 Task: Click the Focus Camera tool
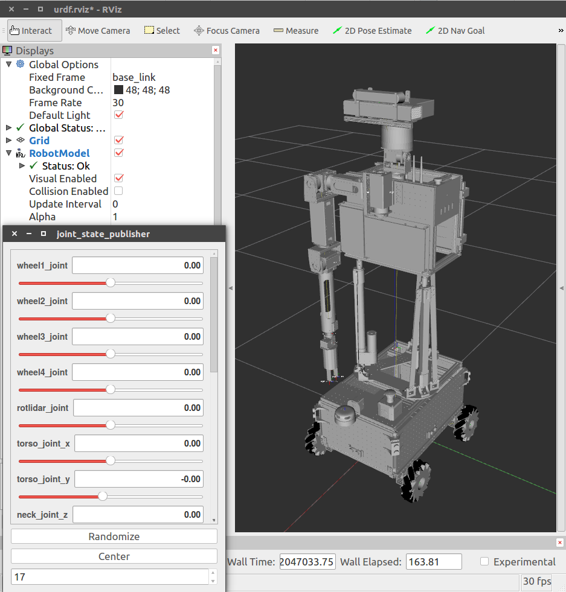click(x=227, y=30)
